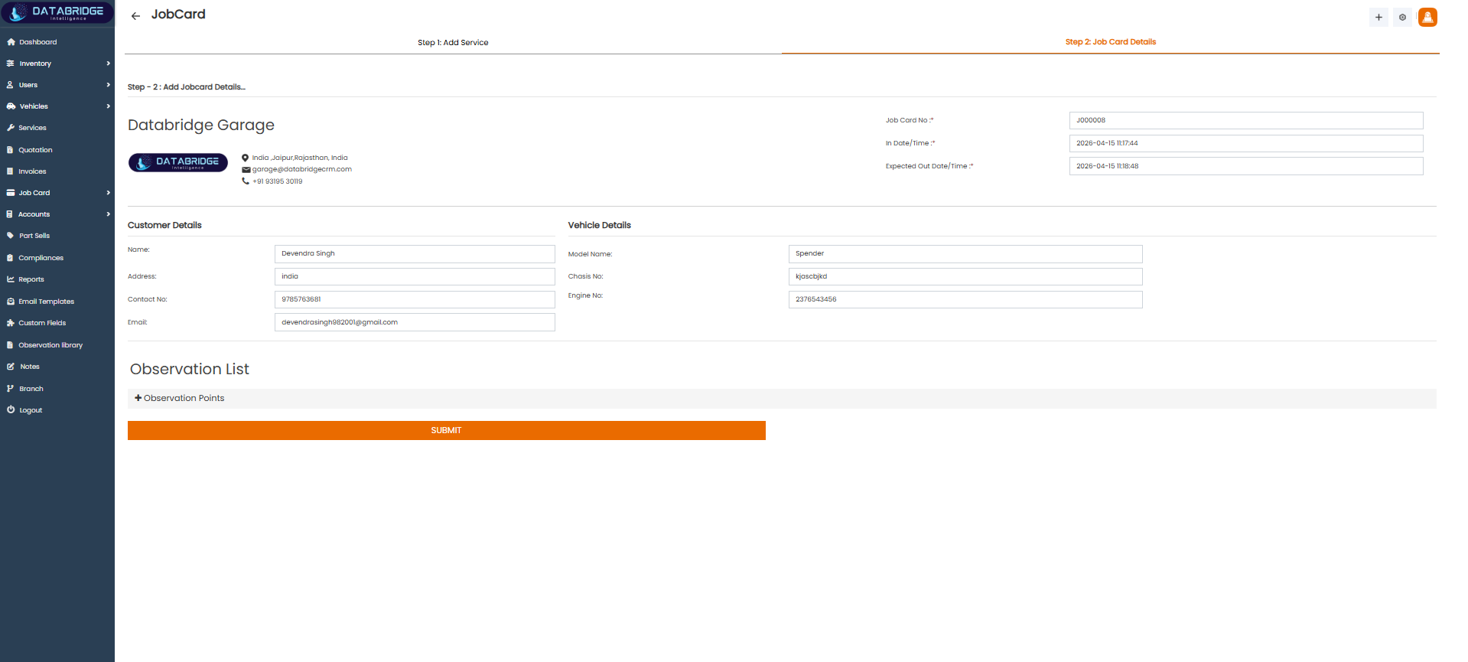
Task: Click the back arrow beside JobCard
Action: pos(135,15)
